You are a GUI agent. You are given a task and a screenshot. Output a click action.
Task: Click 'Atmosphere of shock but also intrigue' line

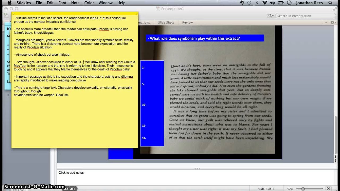(42, 55)
